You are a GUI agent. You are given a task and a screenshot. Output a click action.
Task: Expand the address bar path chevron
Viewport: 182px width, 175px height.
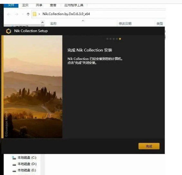[39, 14]
